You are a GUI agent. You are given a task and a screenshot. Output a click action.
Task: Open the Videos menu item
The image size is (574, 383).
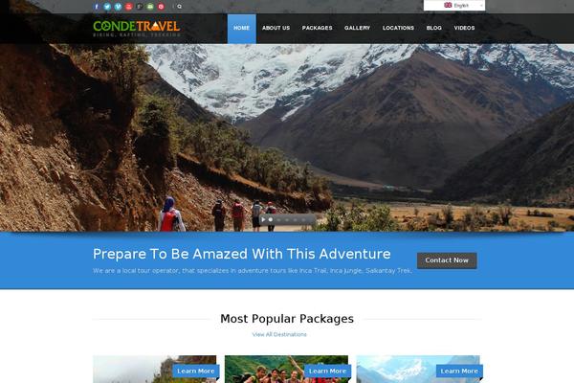pyautogui.click(x=464, y=28)
